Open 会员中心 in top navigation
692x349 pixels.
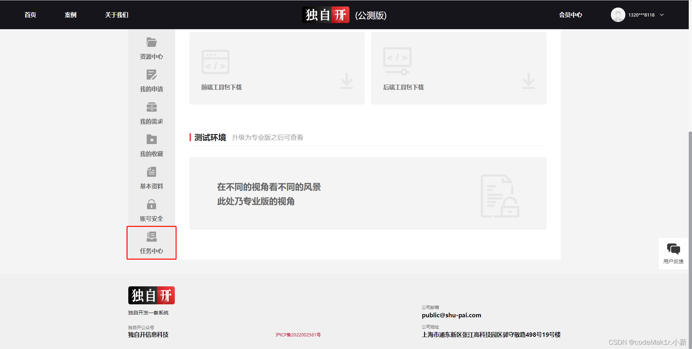click(x=571, y=15)
